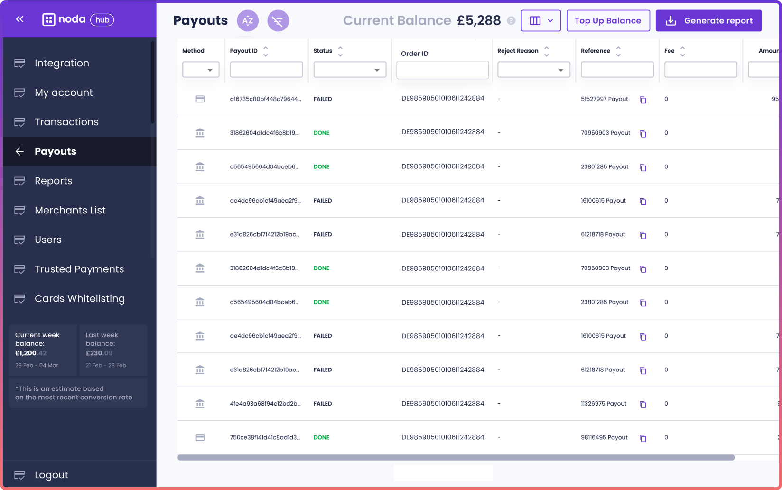Viewport: 782px width, 490px height.
Task: Navigate to Trusted Payments
Action: click(x=79, y=269)
